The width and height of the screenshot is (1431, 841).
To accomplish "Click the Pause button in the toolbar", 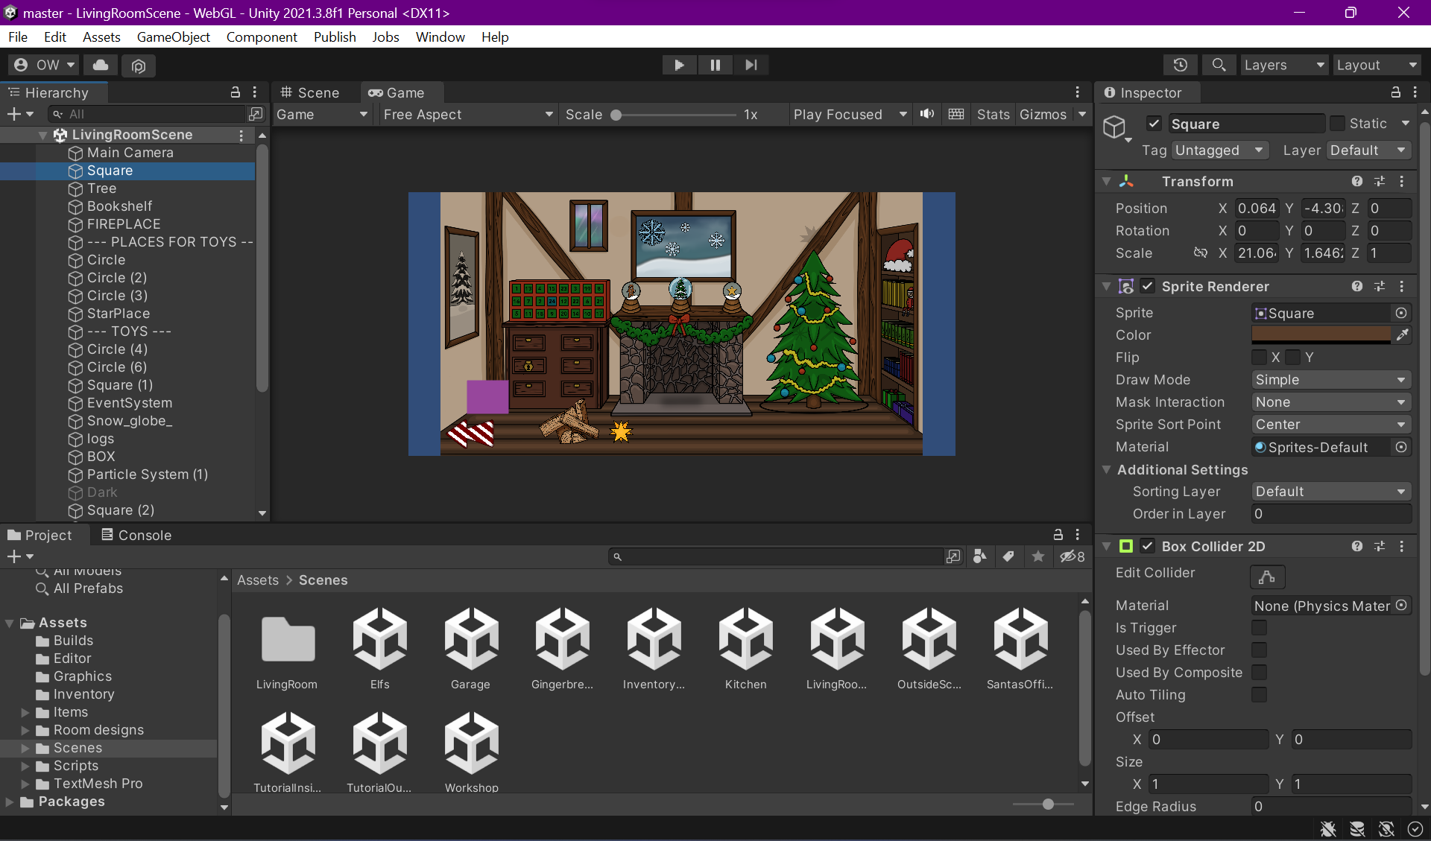I will coord(715,65).
